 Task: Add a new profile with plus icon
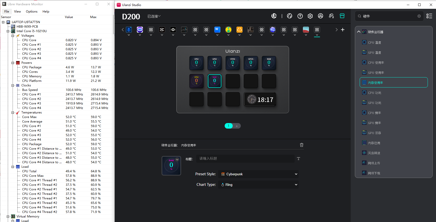point(343,30)
